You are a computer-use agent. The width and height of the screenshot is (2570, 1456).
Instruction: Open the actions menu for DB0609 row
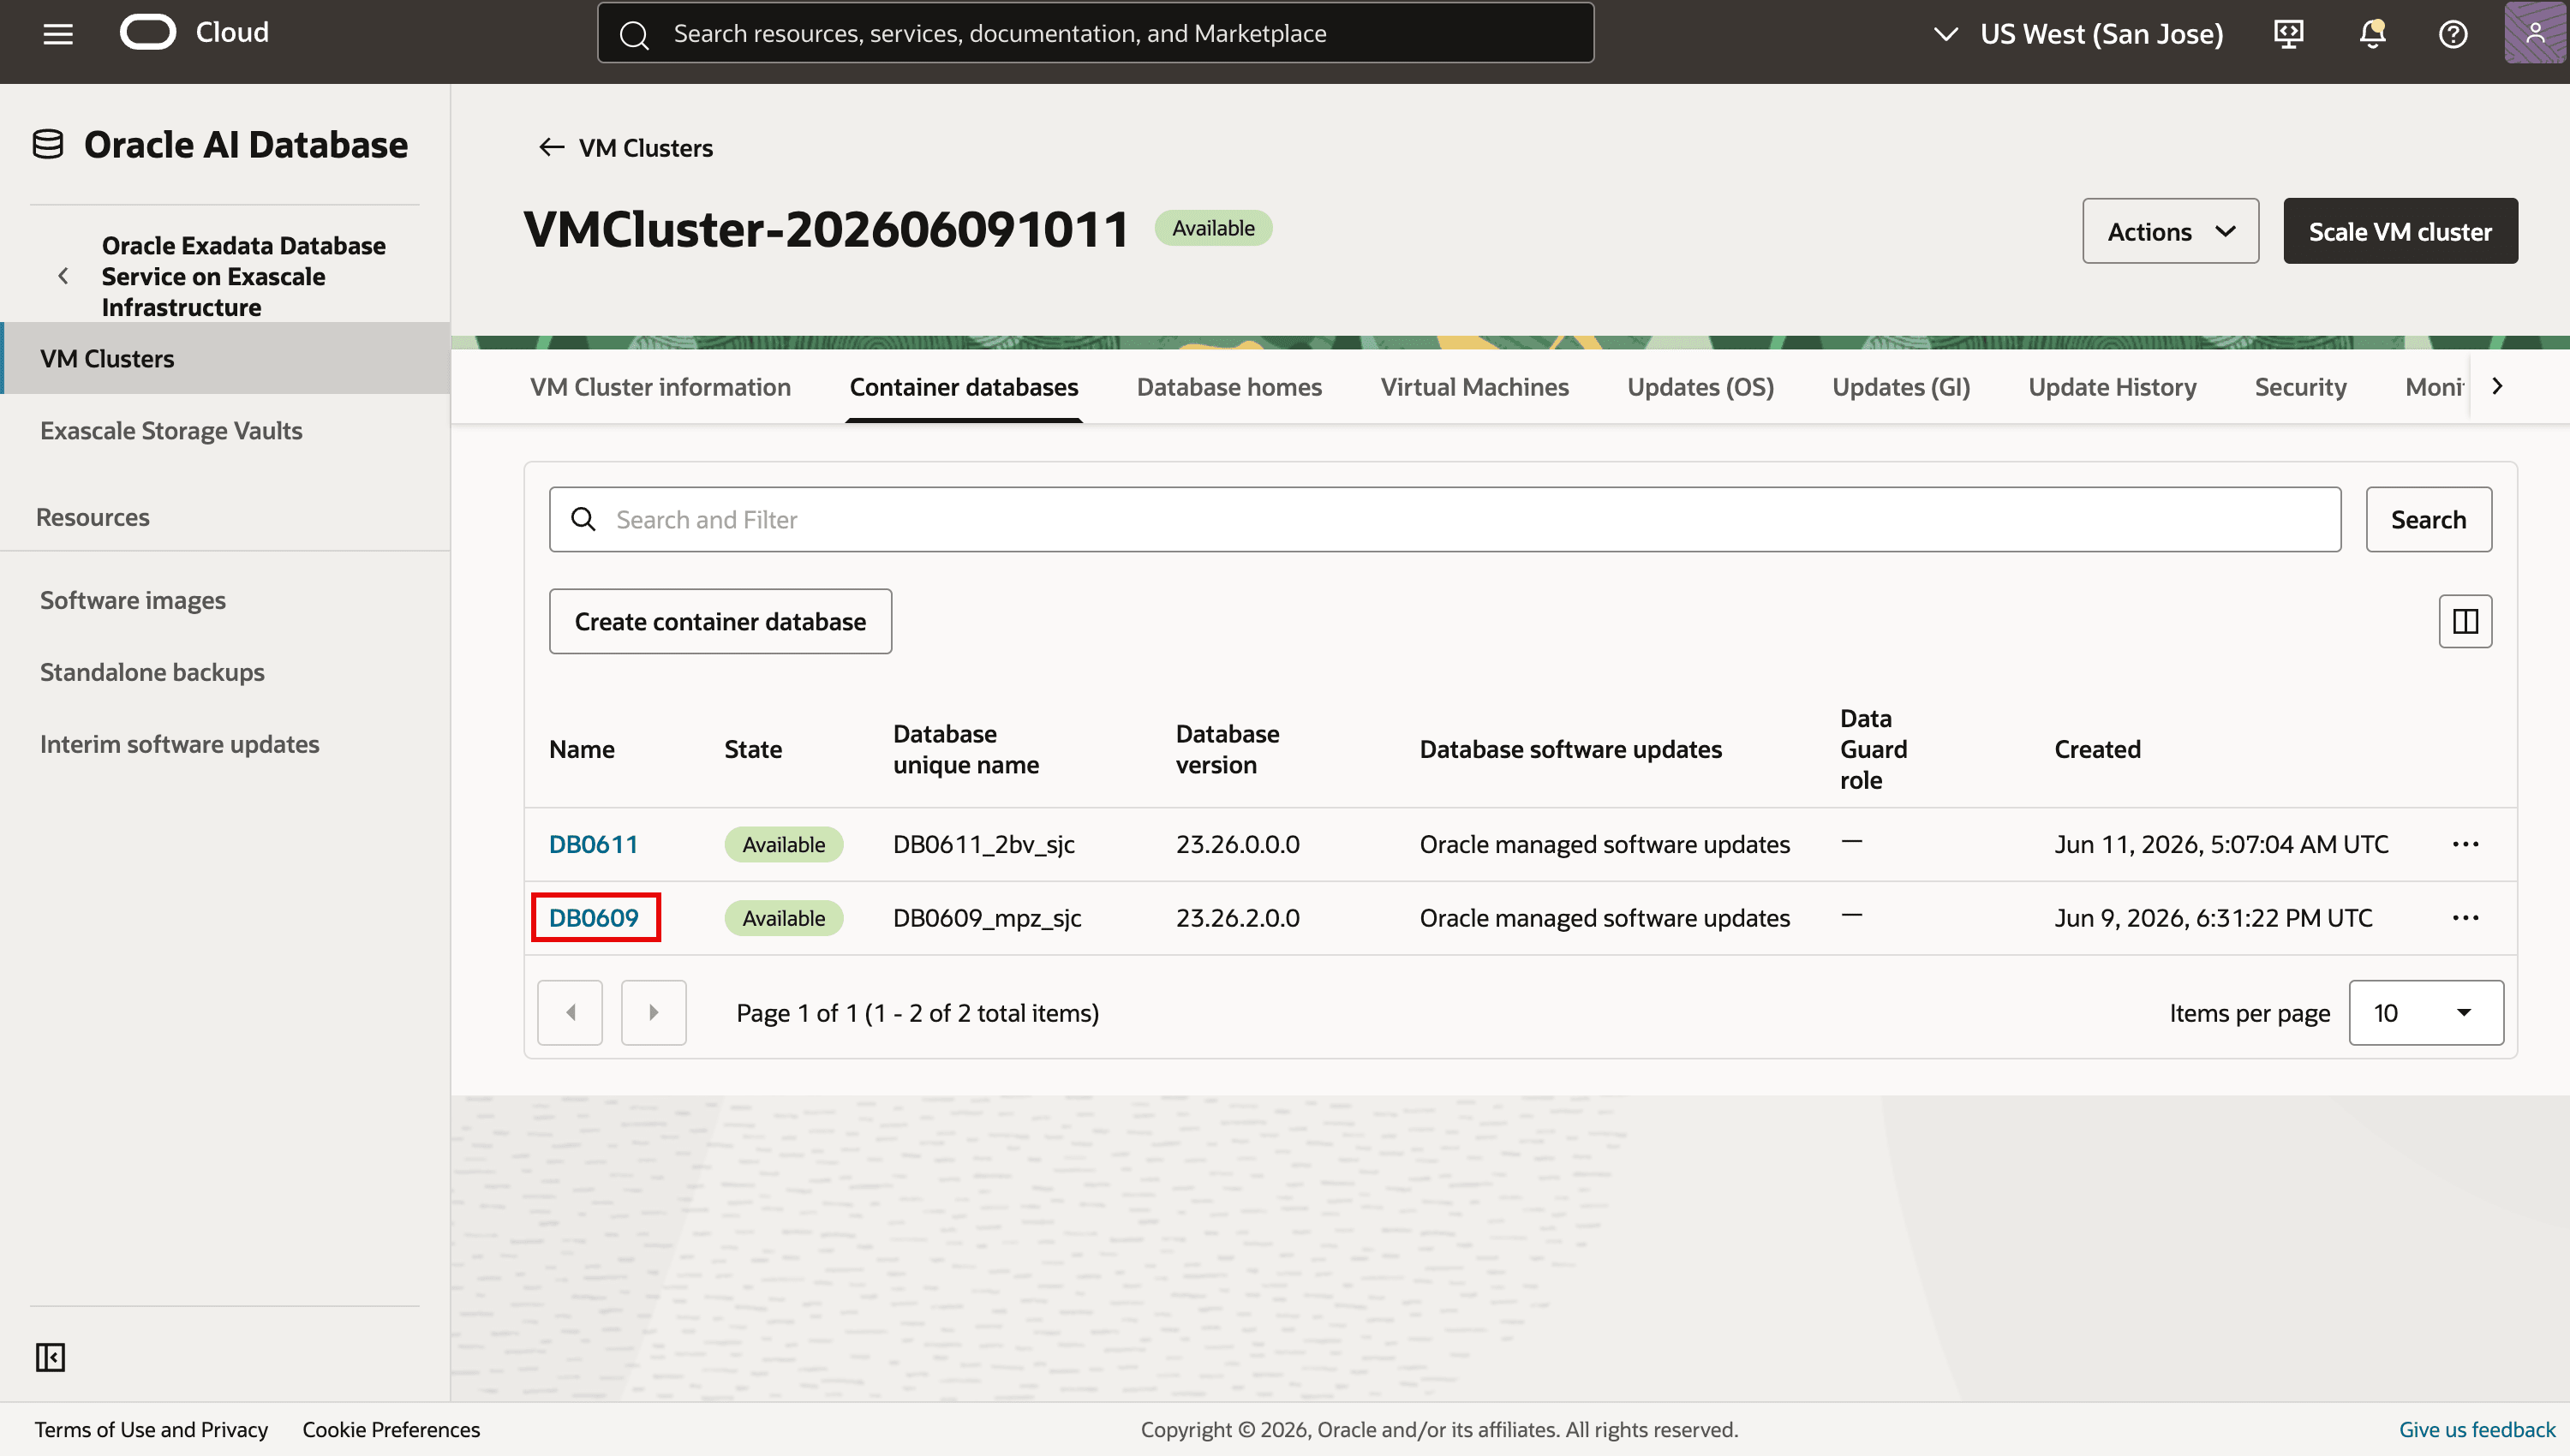tap(2465, 918)
